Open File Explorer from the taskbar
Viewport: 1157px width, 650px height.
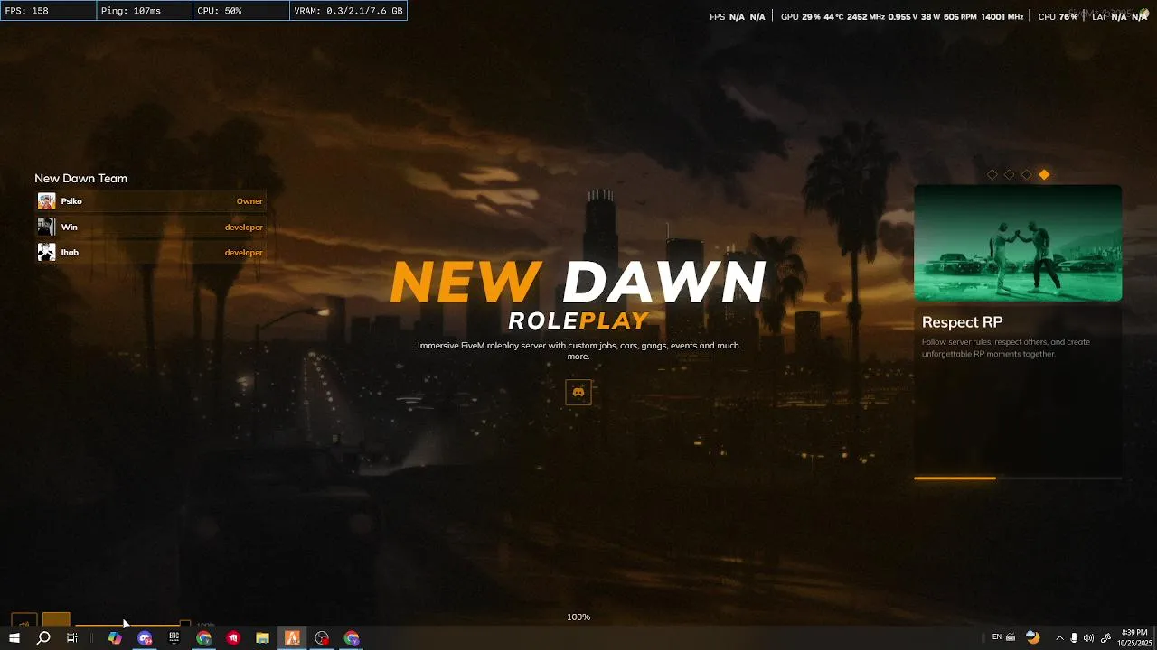[x=263, y=638]
